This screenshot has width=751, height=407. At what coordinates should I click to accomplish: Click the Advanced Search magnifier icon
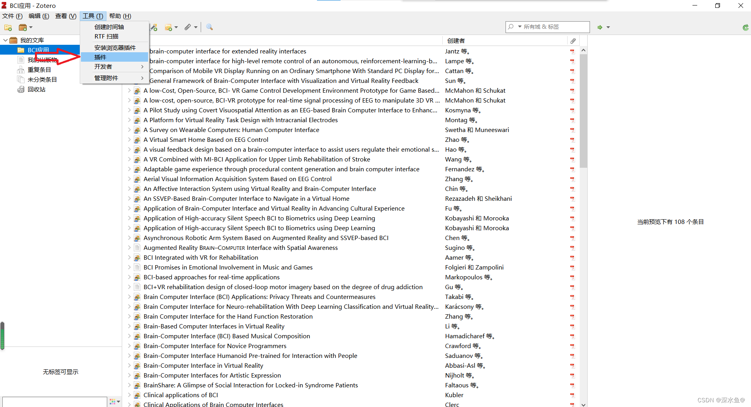pyautogui.click(x=209, y=27)
